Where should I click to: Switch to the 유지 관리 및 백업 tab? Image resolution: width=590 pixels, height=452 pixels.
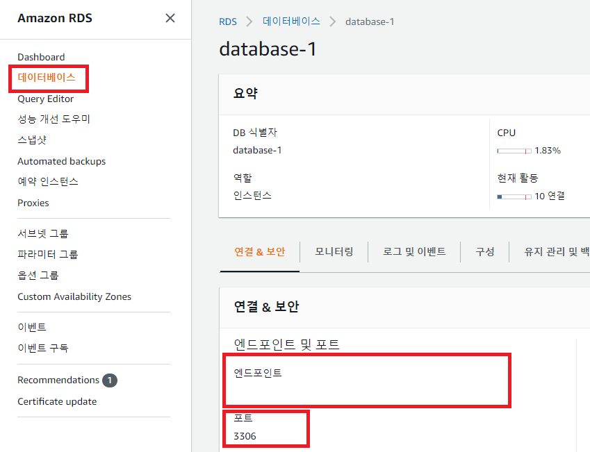(557, 251)
